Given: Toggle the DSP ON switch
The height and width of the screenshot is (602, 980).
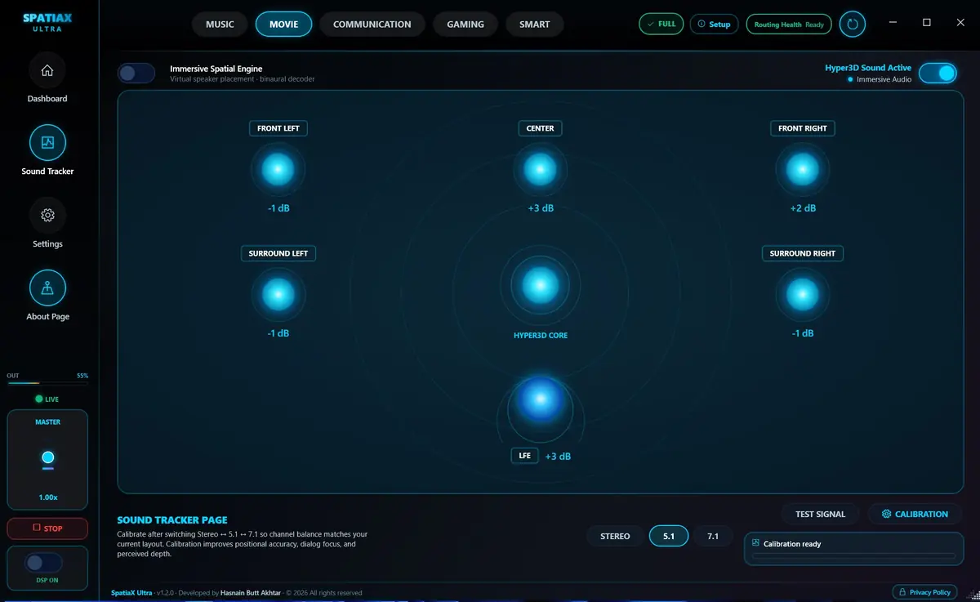Looking at the screenshot, I should pos(44,563).
